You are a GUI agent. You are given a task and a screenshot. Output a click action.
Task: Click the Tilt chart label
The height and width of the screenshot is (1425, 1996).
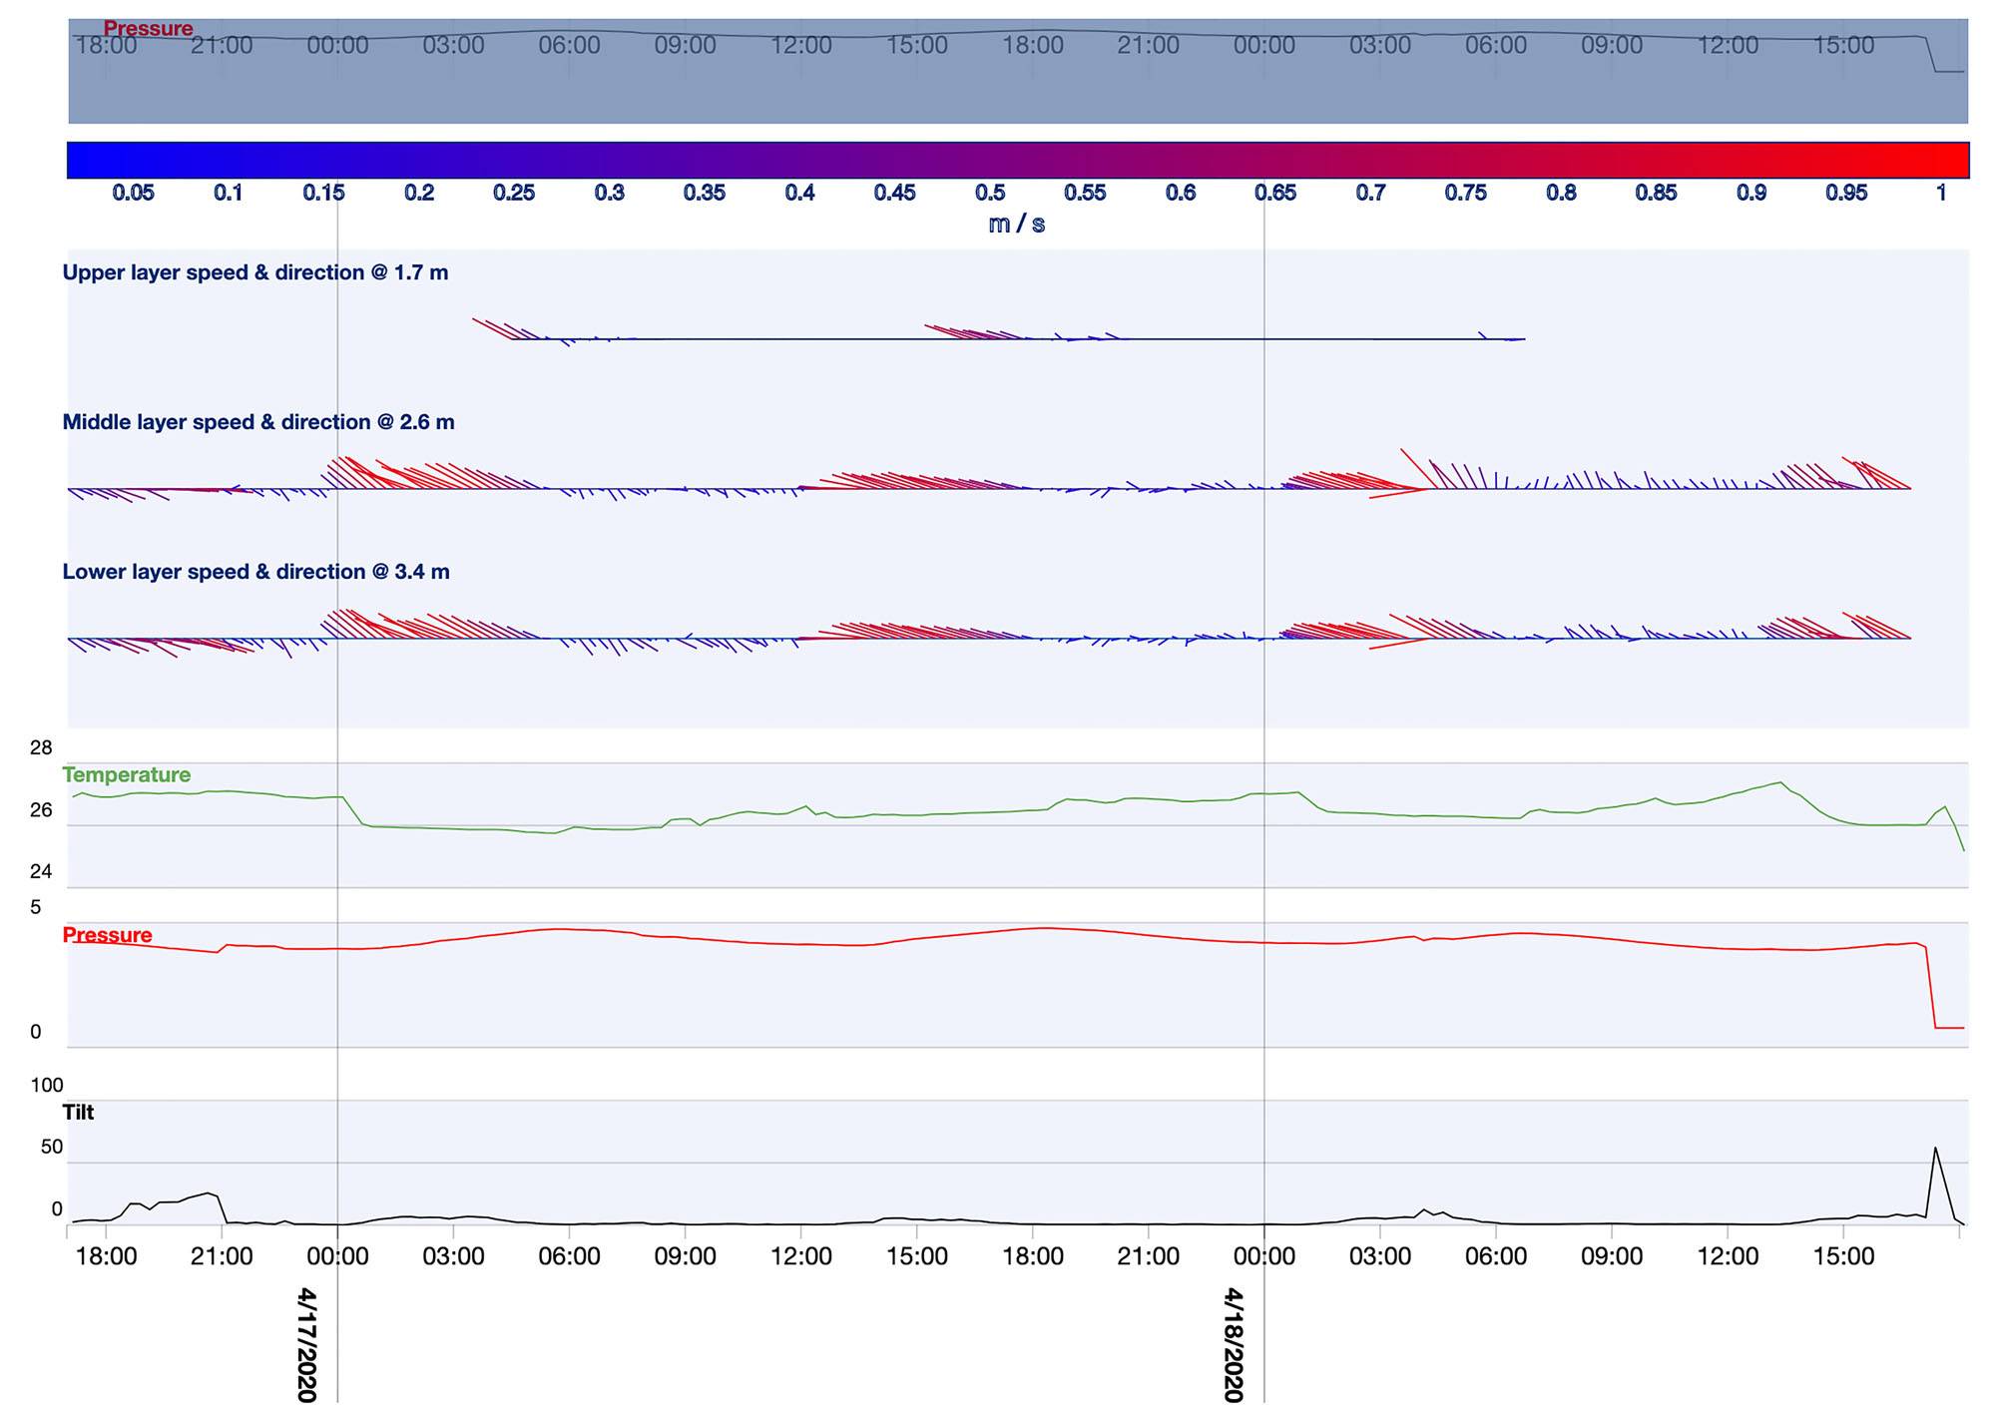[78, 1112]
